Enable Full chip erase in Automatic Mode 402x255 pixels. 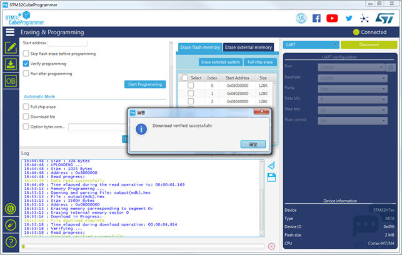click(x=26, y=107)
